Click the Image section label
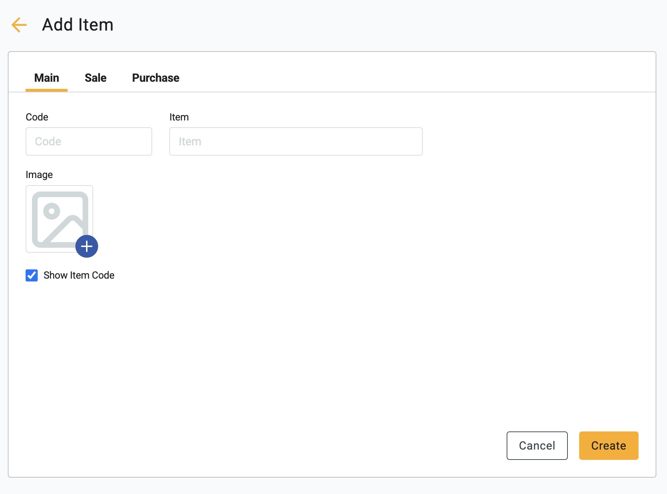Screen dimensions: 667x494 [x=39, y=175]
